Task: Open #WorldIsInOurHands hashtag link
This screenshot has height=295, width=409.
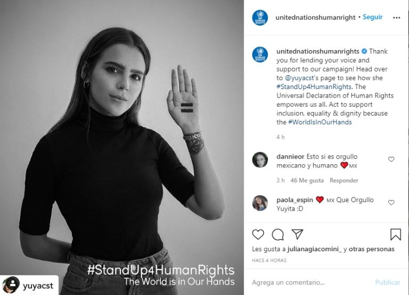Action: [x=320, y=122]
